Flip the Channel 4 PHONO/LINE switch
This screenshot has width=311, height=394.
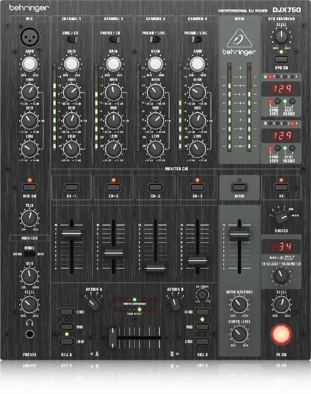tap(197, 39)
